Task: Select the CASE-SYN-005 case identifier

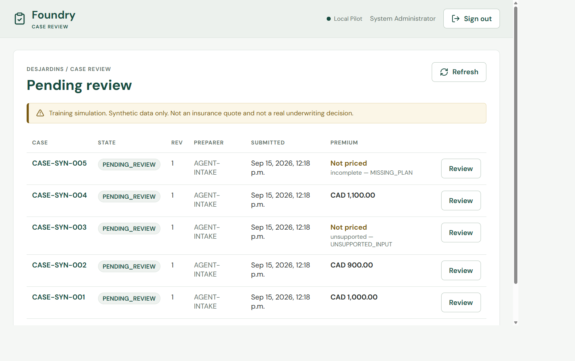Action: (59, 163)
